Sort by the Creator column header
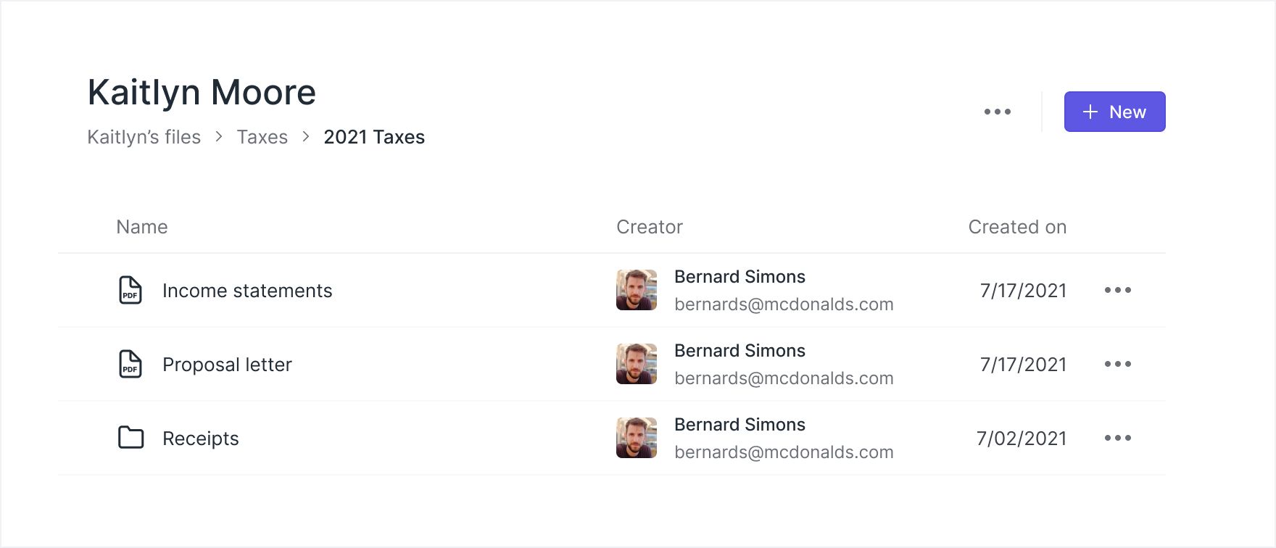 [x=650, y=227]
